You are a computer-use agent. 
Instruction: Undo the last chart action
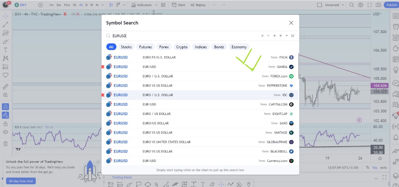click(x=214, y=5)
